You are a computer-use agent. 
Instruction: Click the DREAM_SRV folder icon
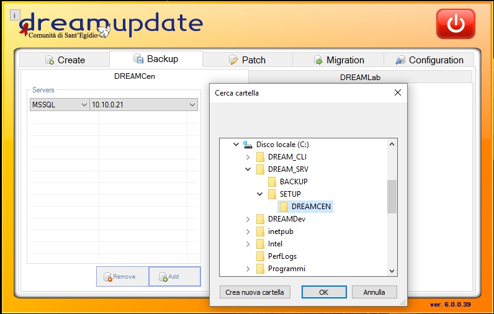pos(260,169)
